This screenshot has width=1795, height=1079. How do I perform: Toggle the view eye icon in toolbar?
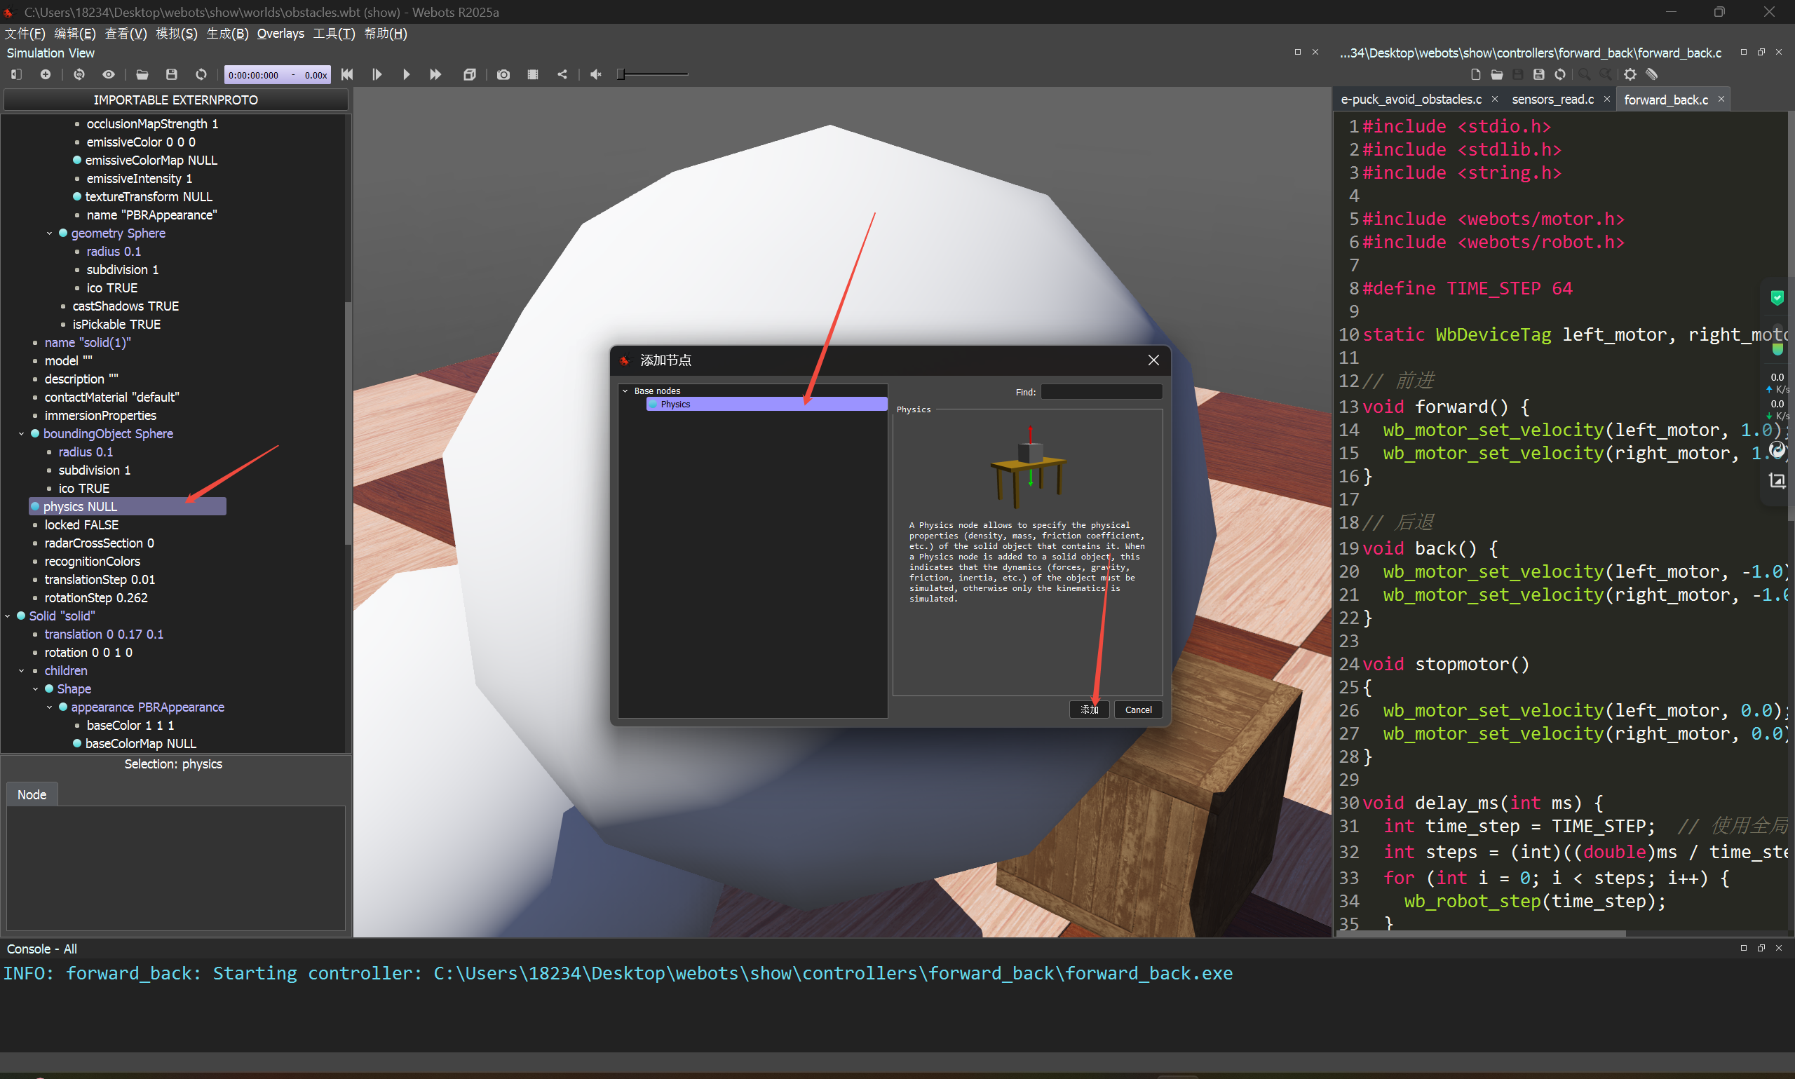108,74
